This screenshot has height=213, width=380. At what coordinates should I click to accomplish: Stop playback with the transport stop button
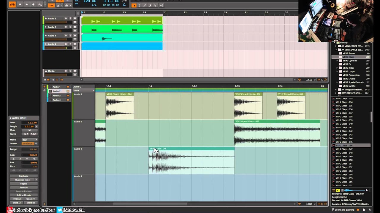pyautogui.click(x=20, y=4)
